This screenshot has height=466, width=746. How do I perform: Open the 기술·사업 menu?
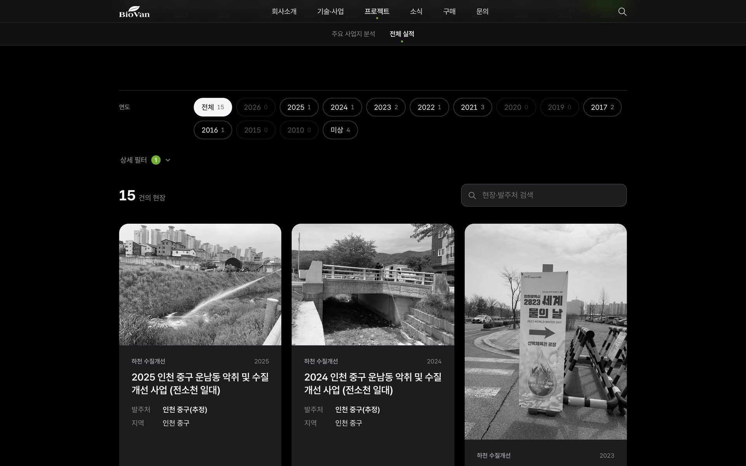(330, 12)
